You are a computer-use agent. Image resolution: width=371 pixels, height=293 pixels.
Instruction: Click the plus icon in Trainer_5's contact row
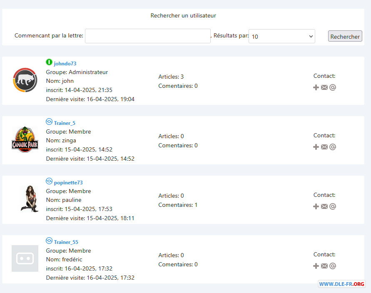tap(316, 147)
